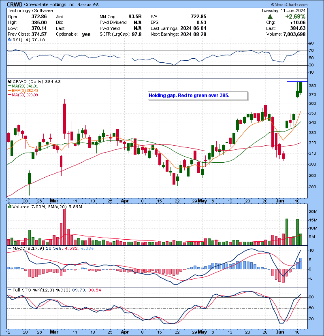Click the SCTR (LrgCap) 97.8 value
This screenshot has height=336, width=324.
click(136, 34)
